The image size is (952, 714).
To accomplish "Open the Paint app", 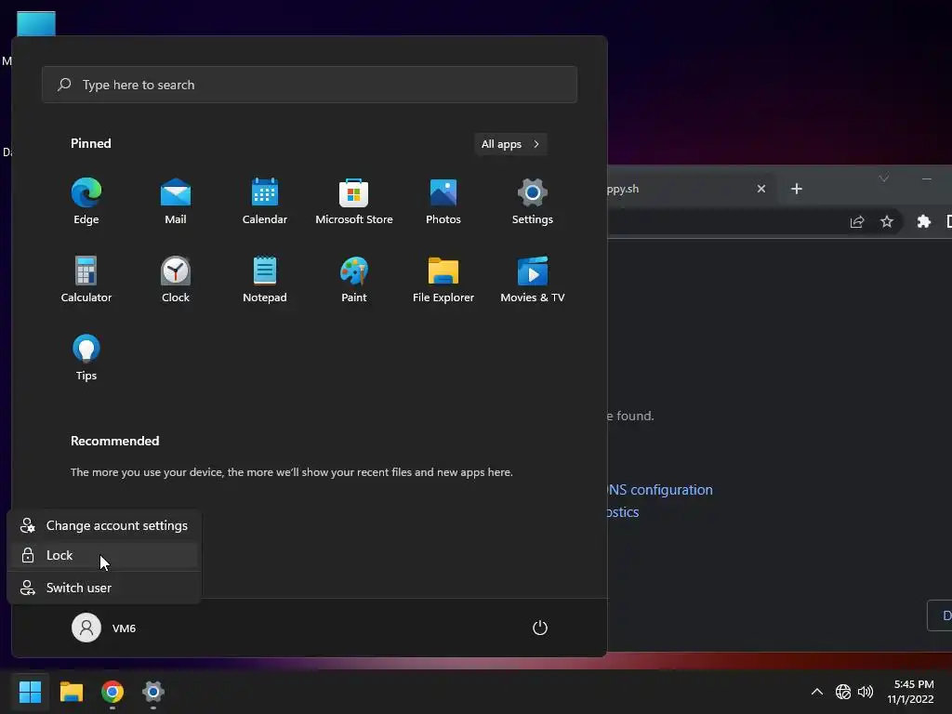I will (x=354, y=280).
